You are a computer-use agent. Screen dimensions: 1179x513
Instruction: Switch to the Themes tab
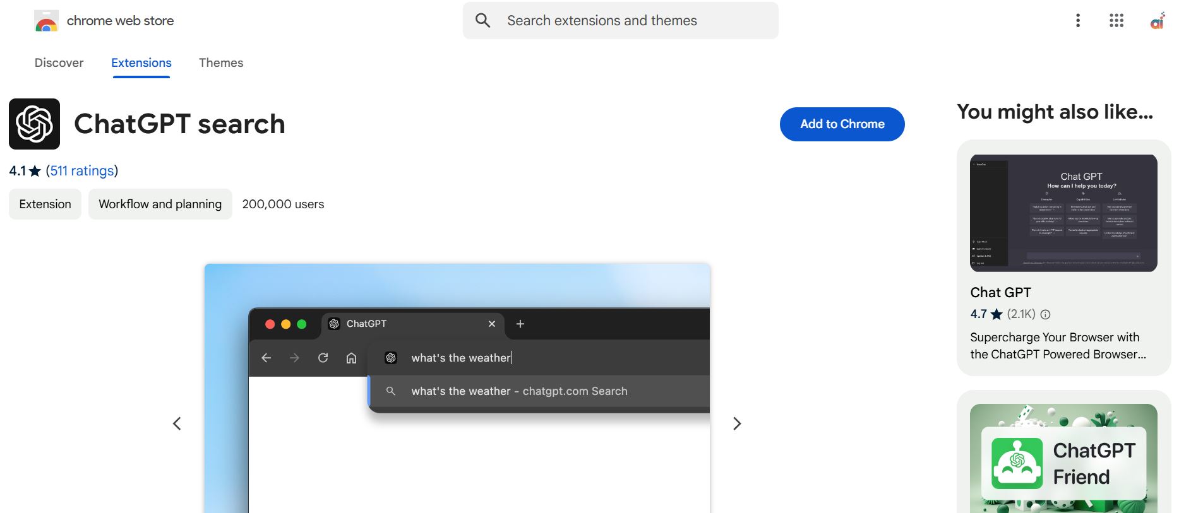click(221, 62)
